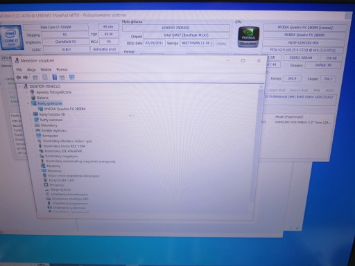Click the NVIDIA Quadro logo in HWiNFO
The image size is (355, 266).
pyautogui.click(x=248, y=37)
